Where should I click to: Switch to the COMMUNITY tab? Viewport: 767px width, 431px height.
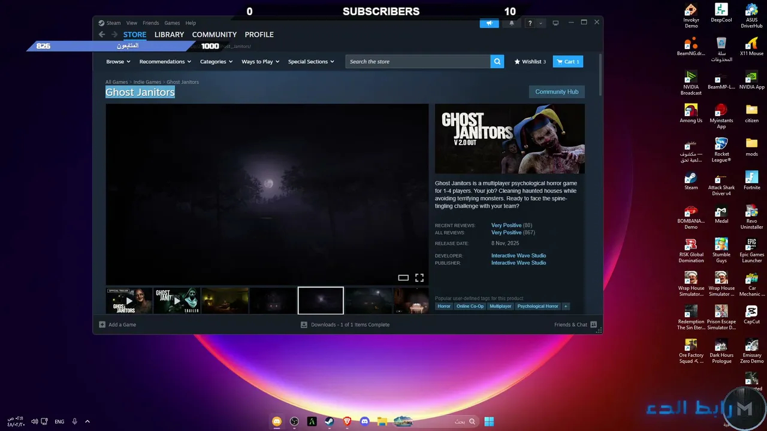point(215,35)
